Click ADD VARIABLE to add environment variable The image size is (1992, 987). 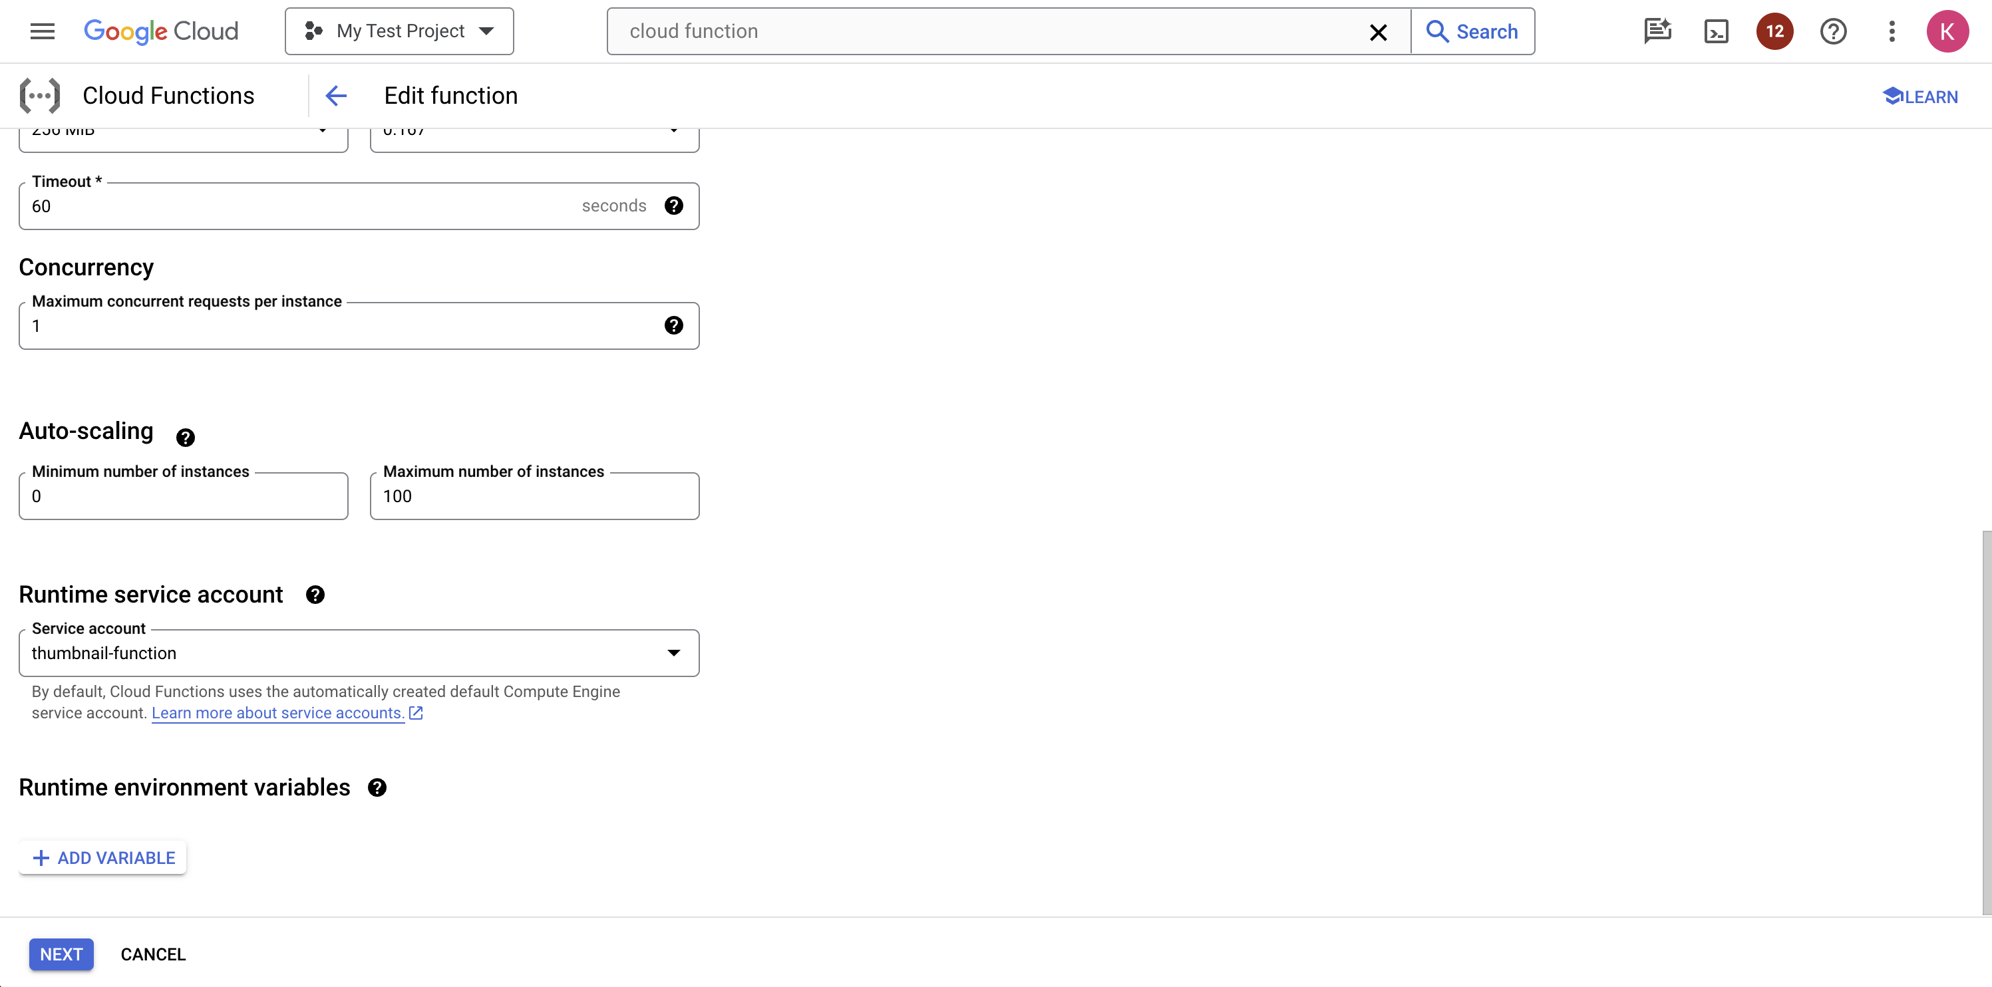pos(102,857)
